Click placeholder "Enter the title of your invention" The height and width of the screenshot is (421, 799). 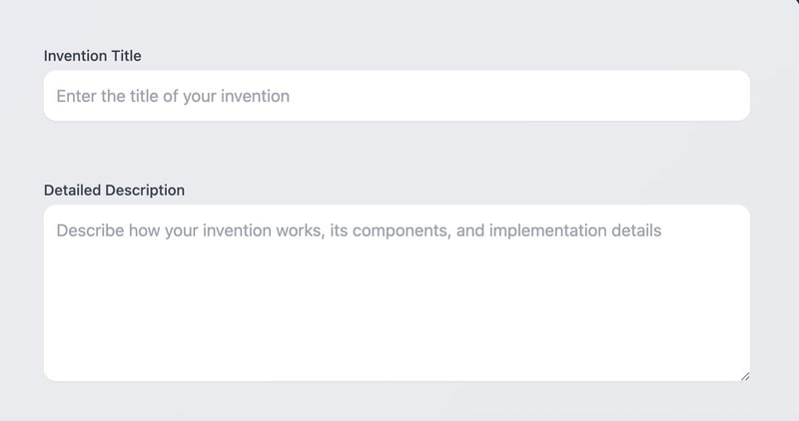tap(173, 96)
